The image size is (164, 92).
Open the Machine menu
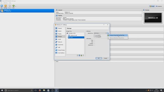(x=6, y=3)
